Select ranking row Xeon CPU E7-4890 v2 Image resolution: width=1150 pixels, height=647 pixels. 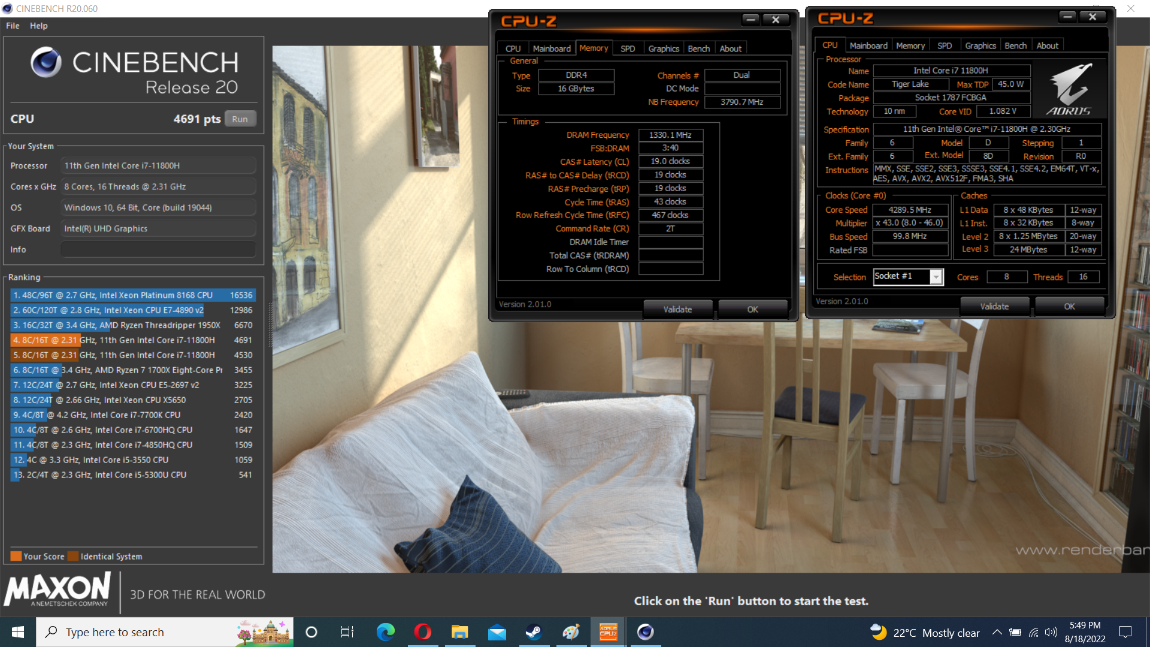133,310
